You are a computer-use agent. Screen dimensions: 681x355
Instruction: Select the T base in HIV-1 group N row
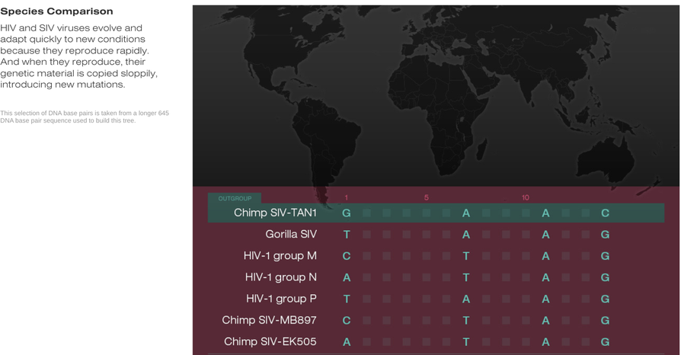point(466,277)
